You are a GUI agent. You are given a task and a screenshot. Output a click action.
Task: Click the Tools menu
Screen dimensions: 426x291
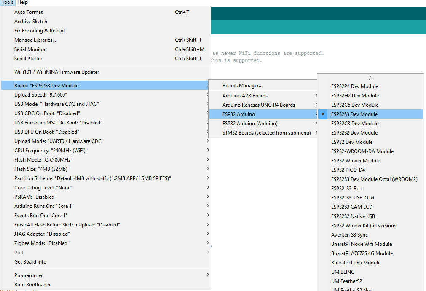[x=8, y=3]
